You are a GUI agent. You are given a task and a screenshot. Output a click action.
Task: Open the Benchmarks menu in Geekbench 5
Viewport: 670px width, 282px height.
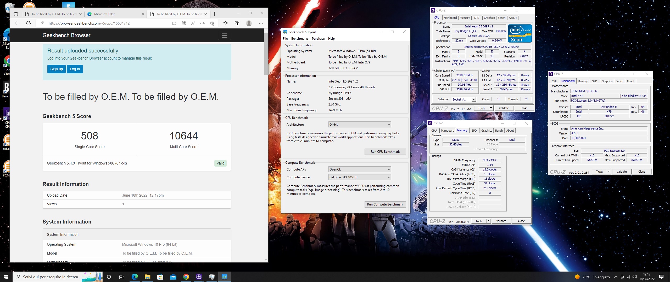[300, 39]
